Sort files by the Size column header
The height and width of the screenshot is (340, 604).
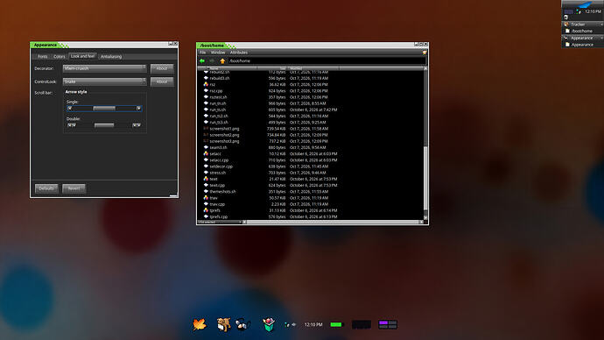(x=272, y=68)
